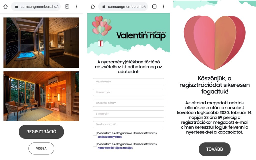Open tab switcher showing 13 in middle browser

click(154, 6)
